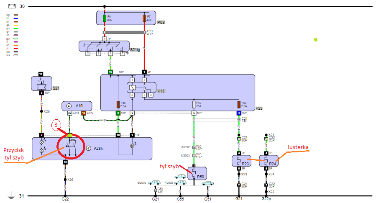The width and height of the screenshot is (386, 203).
Task: Click the brown F45 7.5A fuse
Action: (x=118, y=104)
